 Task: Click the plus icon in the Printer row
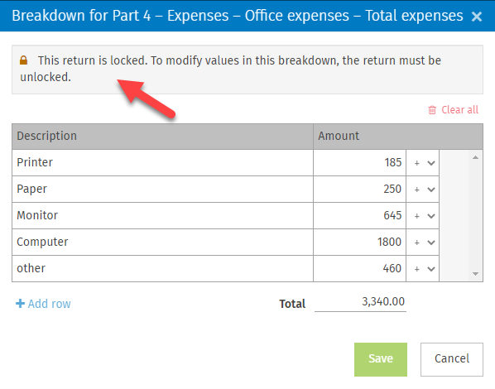(x=416, y=163)
